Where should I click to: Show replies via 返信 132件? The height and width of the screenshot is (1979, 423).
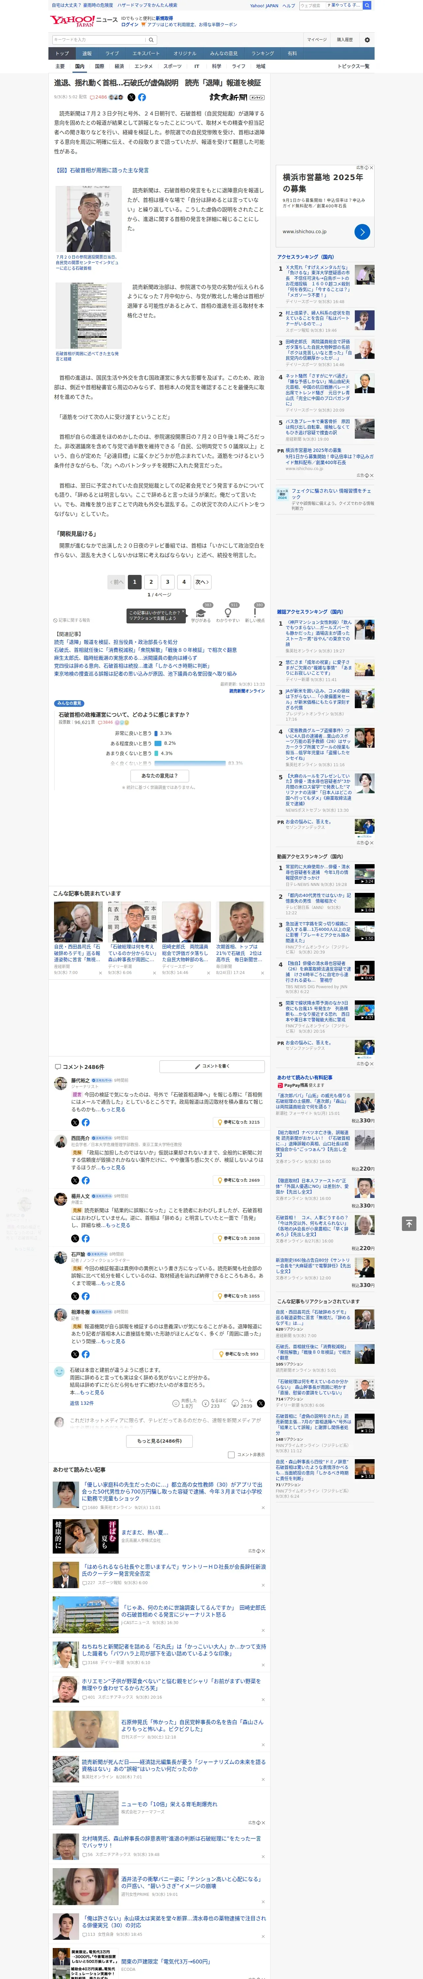81,1403
